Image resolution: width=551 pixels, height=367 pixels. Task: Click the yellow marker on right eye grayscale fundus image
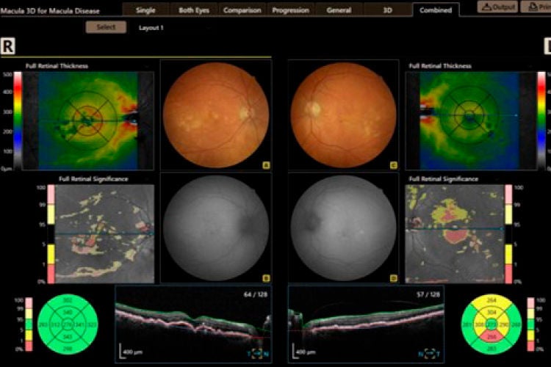tap(266, 278)
